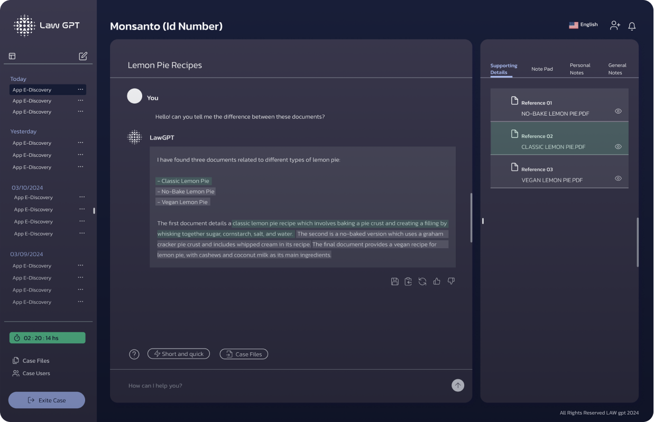Switch to the Note Pad tab
Screen dimensions: 654x422
(x=542, y=69)
